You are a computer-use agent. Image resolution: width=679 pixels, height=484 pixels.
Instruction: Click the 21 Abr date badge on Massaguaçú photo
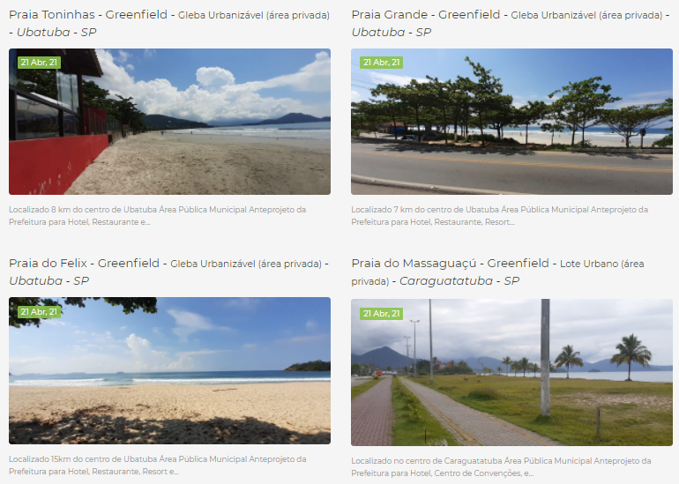pyautogui.click(x=382, y=314)
